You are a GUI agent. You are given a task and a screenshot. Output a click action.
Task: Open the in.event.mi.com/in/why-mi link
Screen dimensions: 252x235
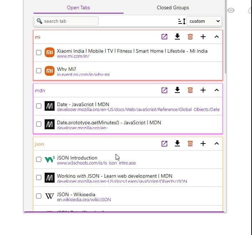click(x=83, y=74)
